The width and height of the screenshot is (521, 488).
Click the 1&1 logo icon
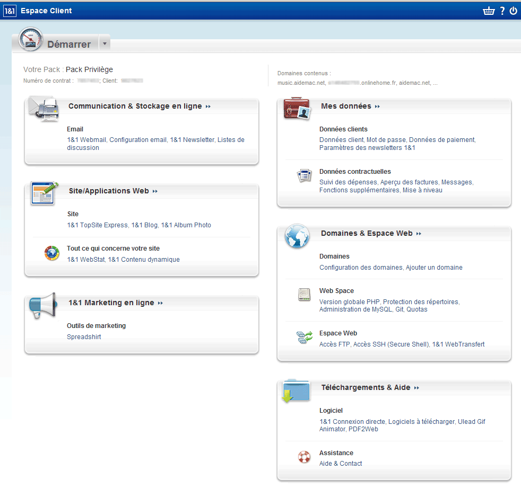coord(10,11)
